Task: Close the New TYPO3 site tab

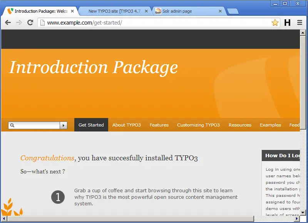Action: pos(146,11)
